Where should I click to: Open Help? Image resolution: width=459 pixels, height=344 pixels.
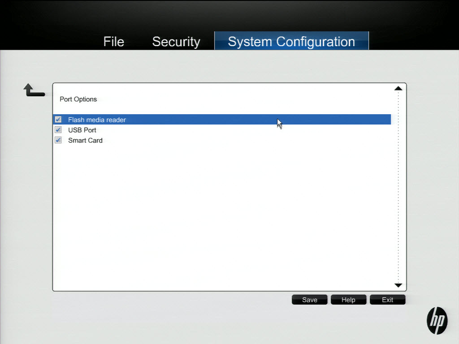point(348,300)
